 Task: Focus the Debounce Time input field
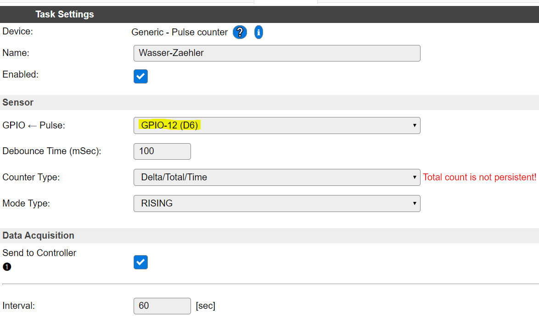[x=162, y=151]
